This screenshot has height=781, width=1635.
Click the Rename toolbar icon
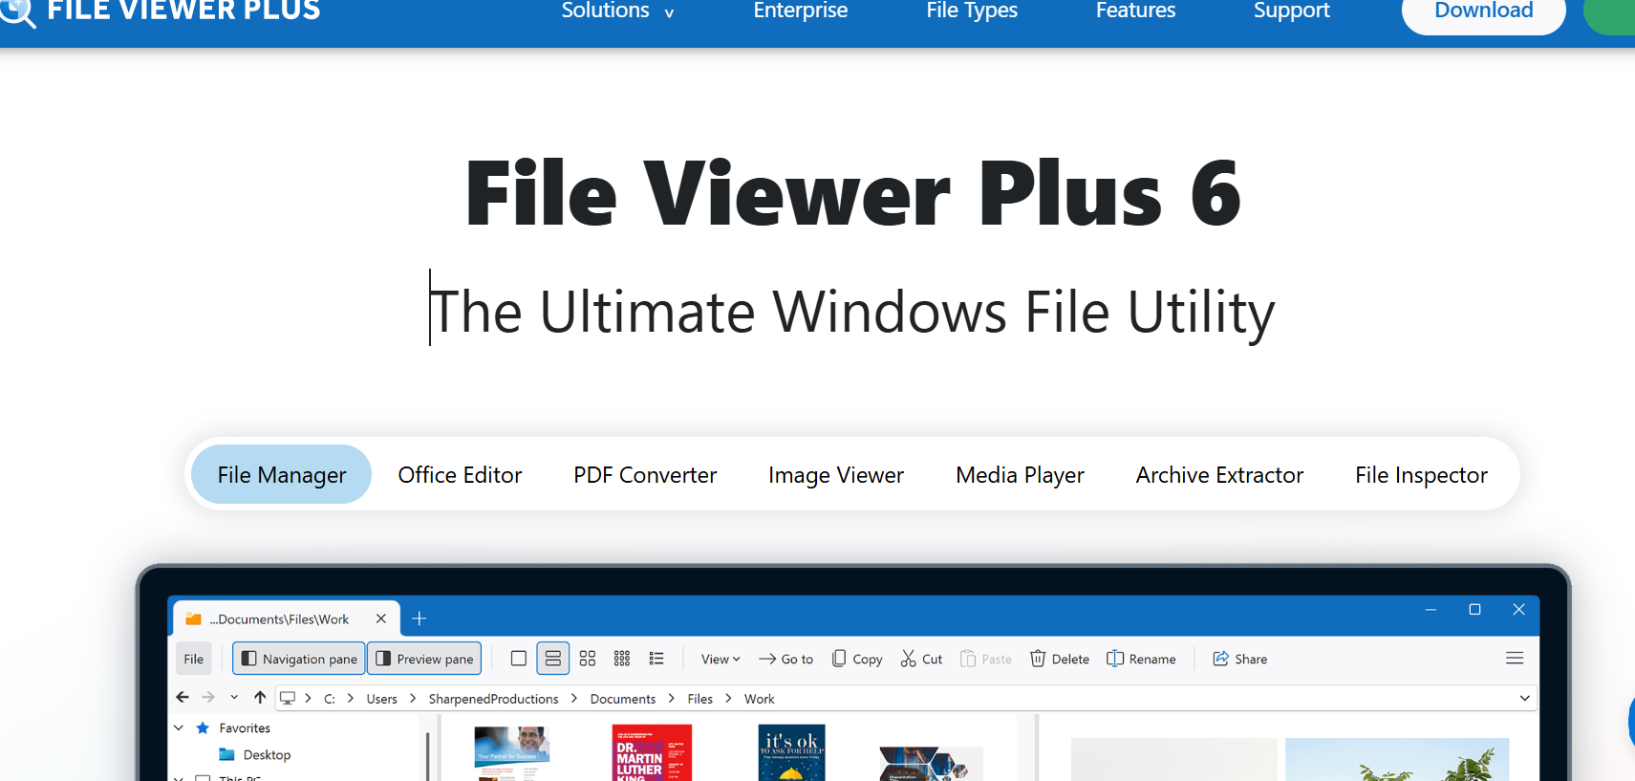point(1141,659)
